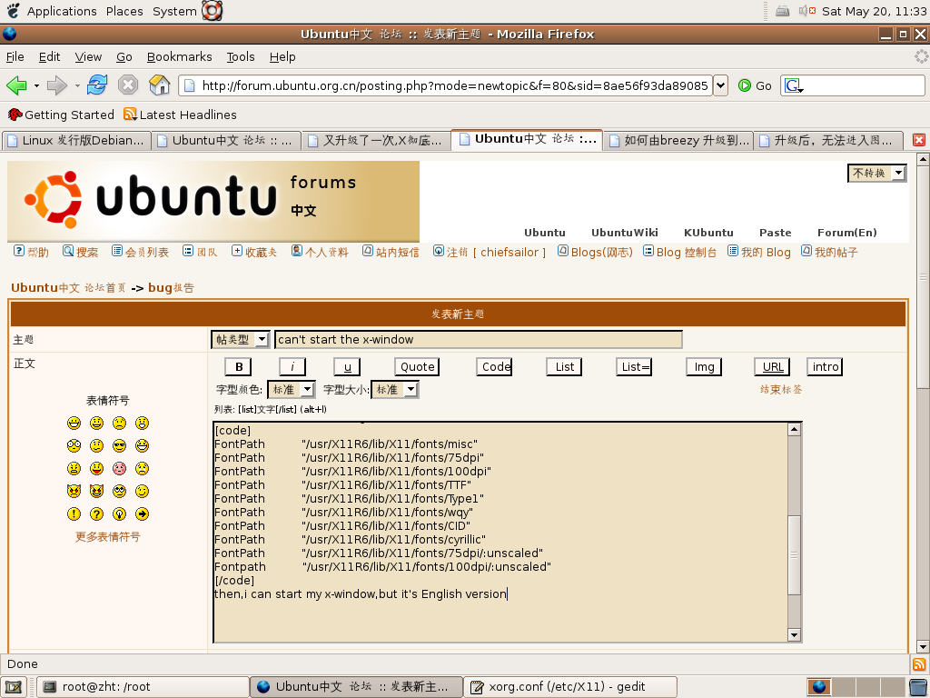Click the text area scrollbar down arrow
Viewport: 930px width, 698px height.
[x=794, y=635]
